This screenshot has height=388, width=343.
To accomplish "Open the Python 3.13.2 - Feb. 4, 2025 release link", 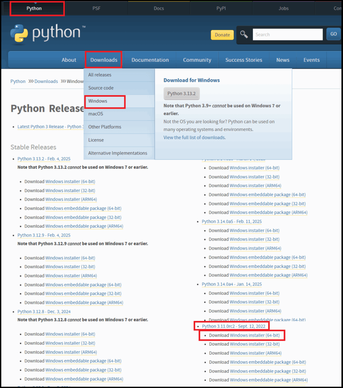I will click(44, 159).
